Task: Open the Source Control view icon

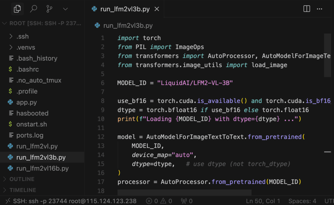Action: (x=50, y=9)
